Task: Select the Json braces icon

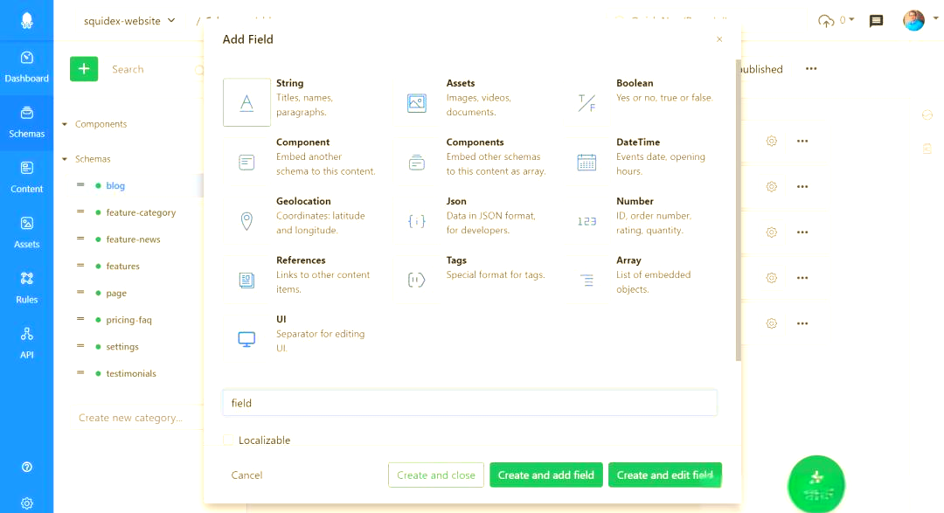Action: [417, 221]
